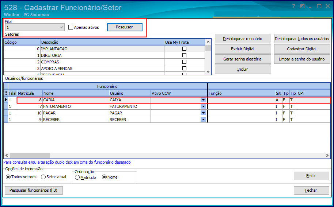The image size is (334, 207).
Task: Click matrícula 10 cell
Action: point(30,113)
